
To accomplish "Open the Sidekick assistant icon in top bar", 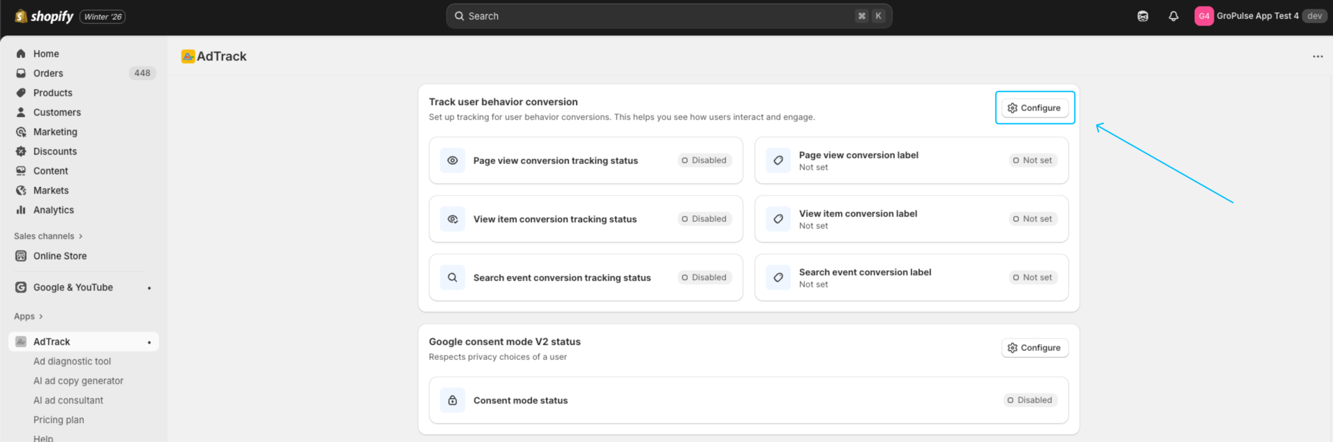I will coord(1142,16).
